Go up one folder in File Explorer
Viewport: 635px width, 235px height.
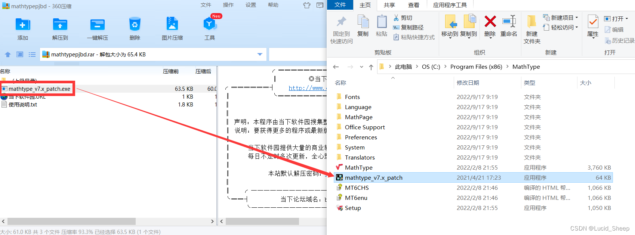click(371, 67)
